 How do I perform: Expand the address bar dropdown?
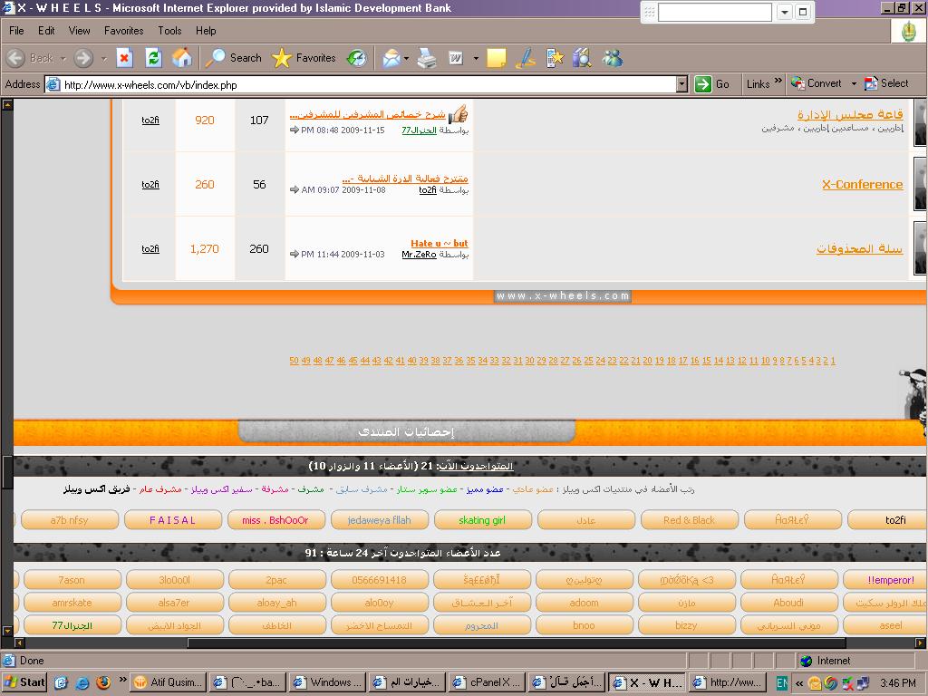pyautogui.click(x=681, y=84)
